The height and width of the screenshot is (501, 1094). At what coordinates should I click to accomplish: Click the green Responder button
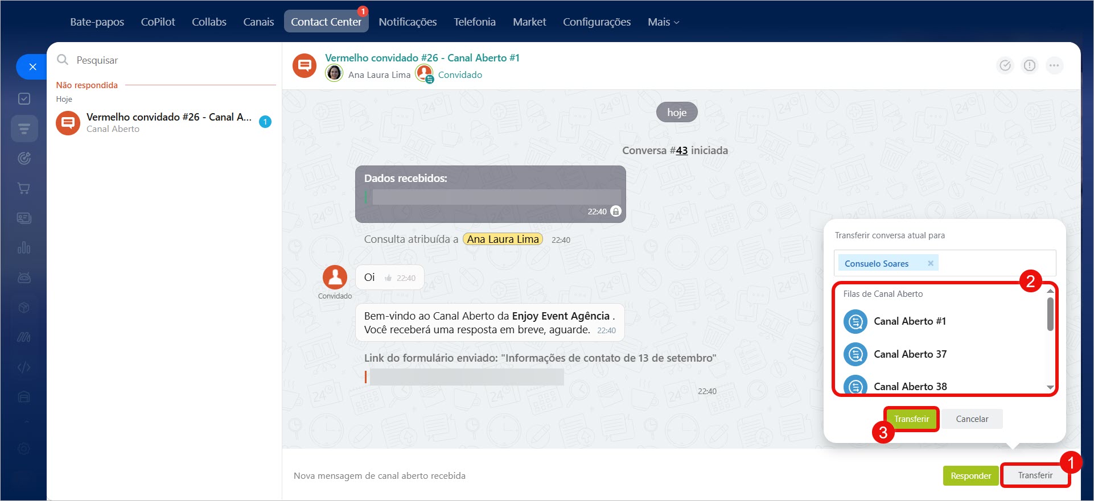click(x=970, y=476)
